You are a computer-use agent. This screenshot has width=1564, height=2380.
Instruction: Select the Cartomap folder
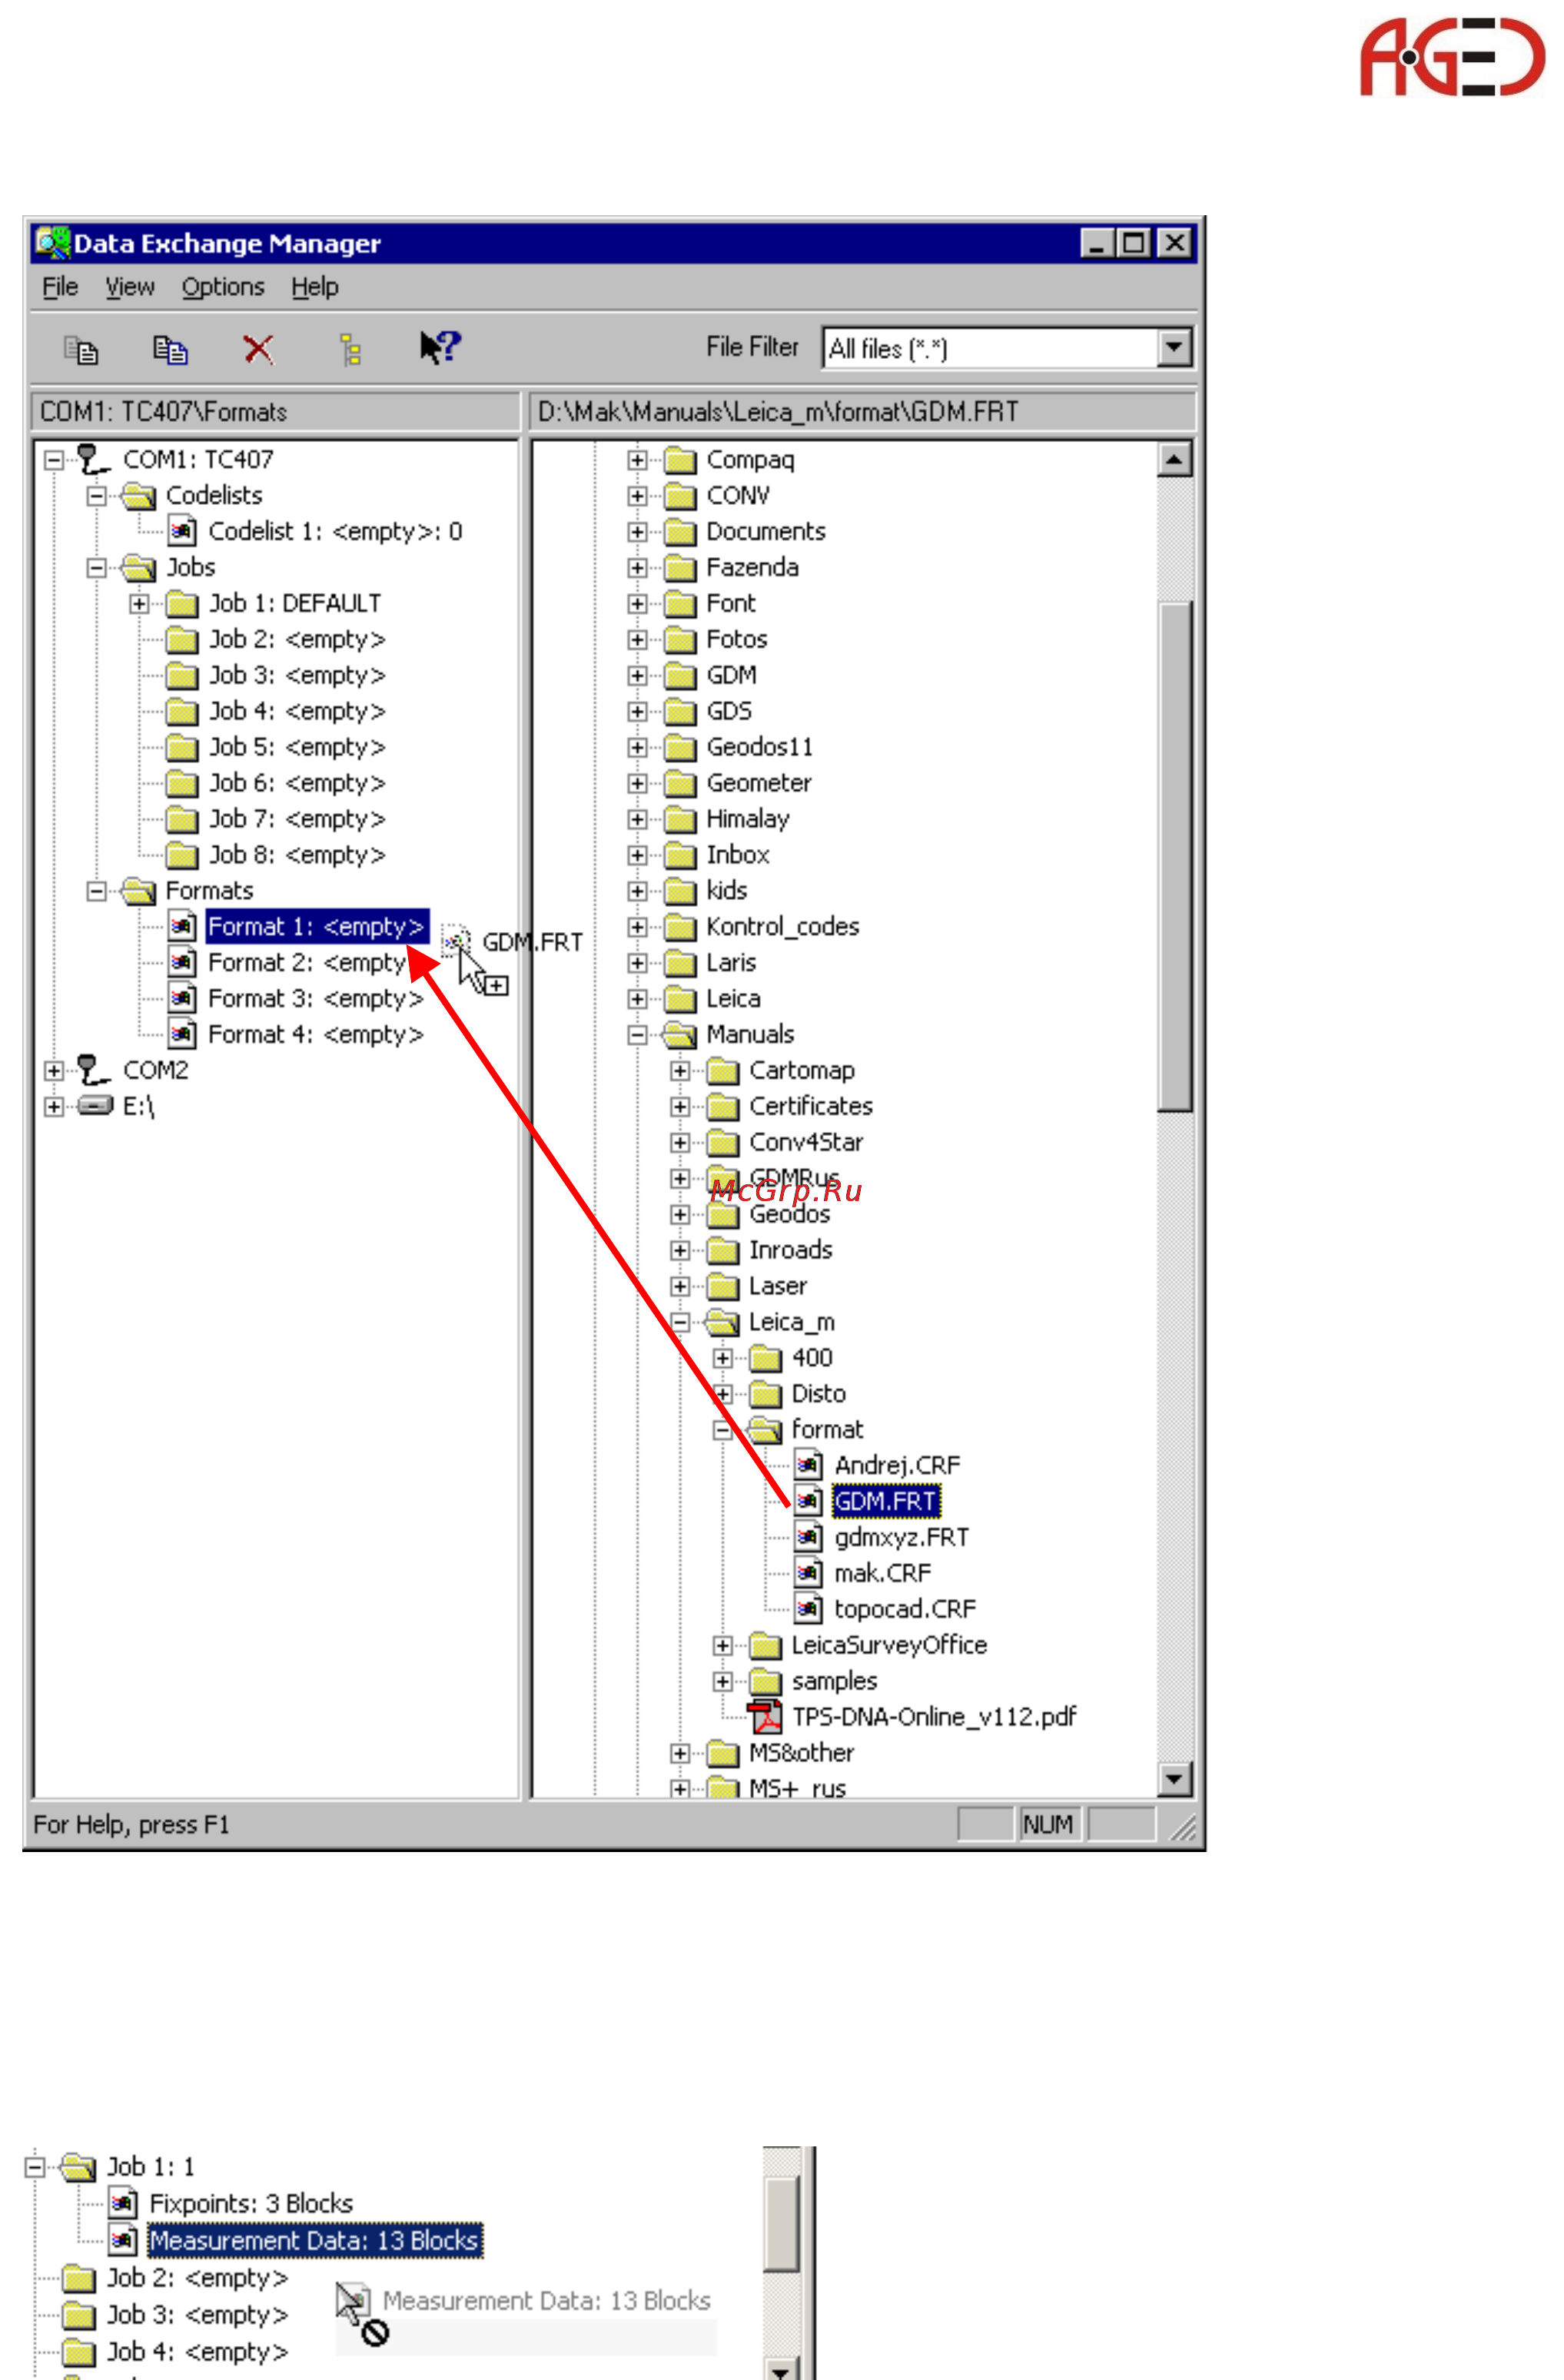(x=802, y=1070)
